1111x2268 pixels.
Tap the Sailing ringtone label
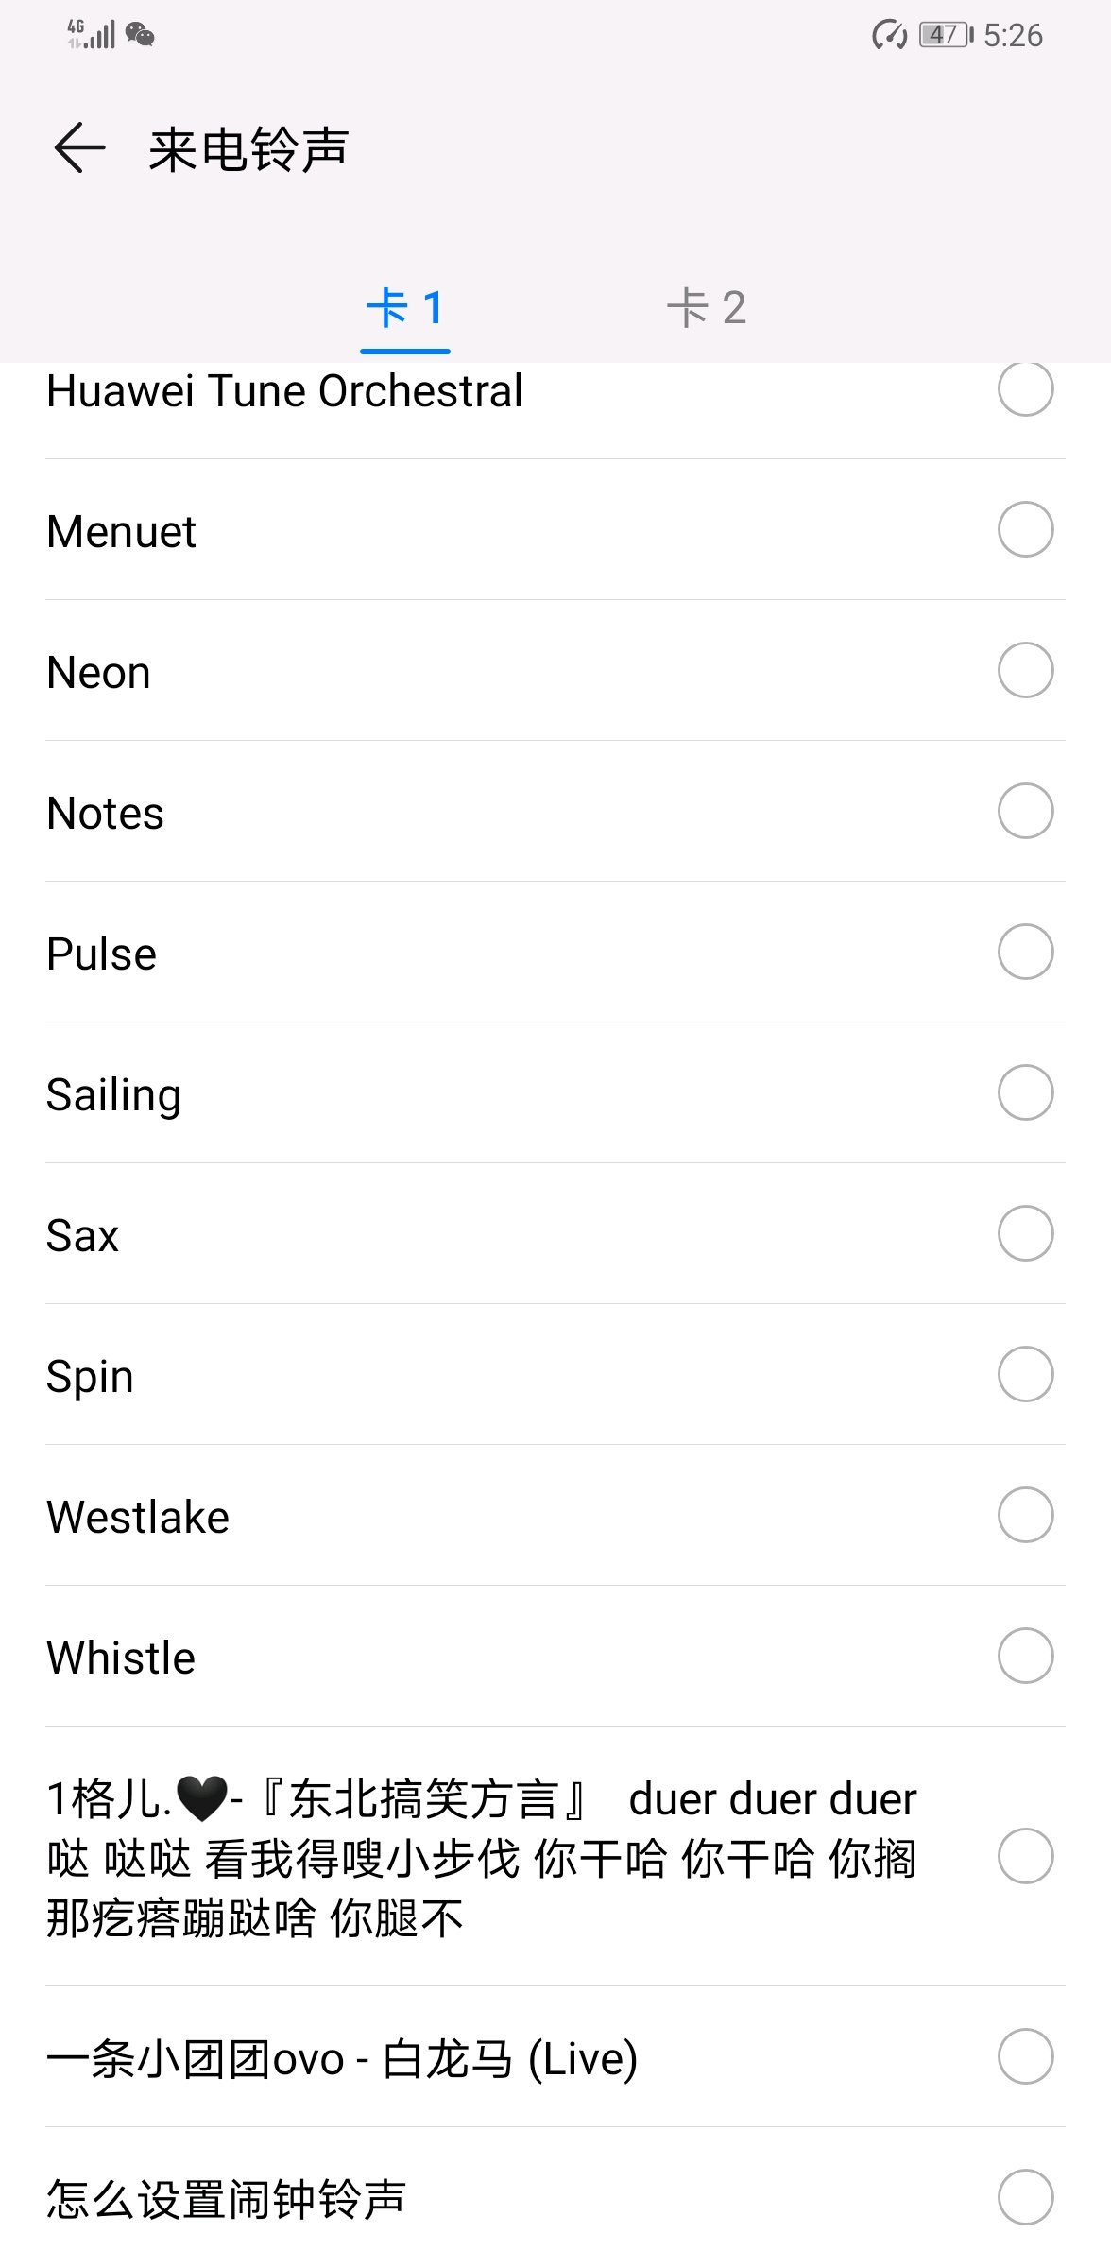pyautogui.click(x=113, y=1094)
